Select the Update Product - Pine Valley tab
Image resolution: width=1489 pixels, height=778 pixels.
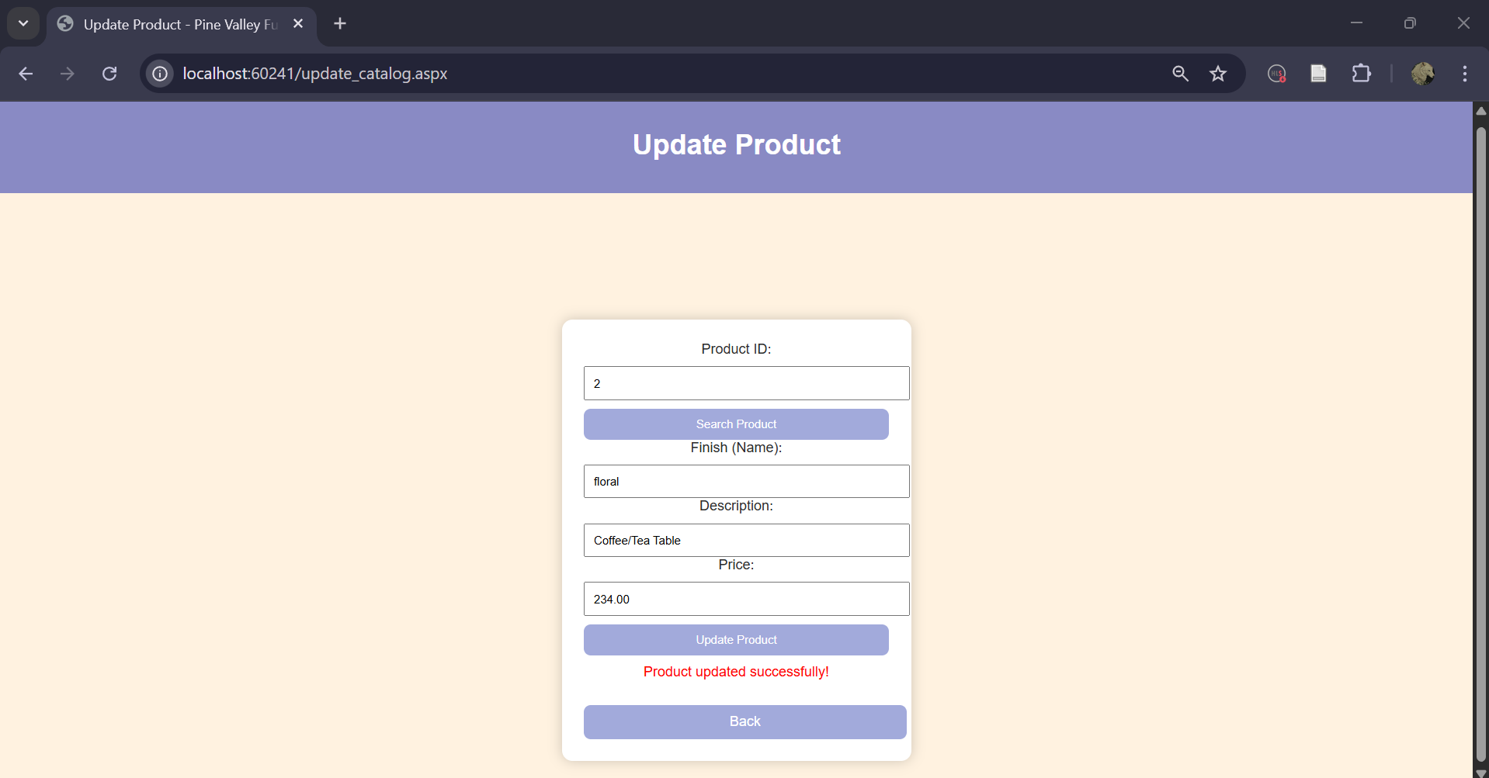pyautogui.click(x=171, y=24)
